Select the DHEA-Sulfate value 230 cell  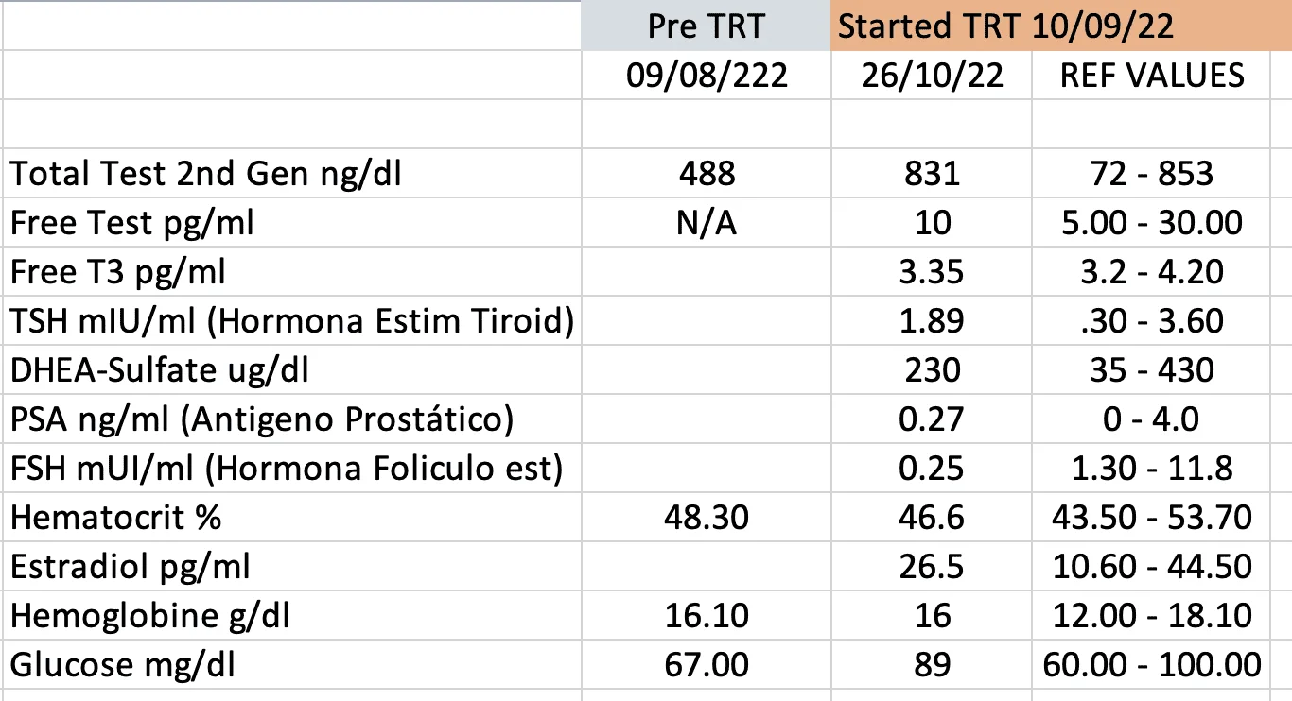coord(932,370)
